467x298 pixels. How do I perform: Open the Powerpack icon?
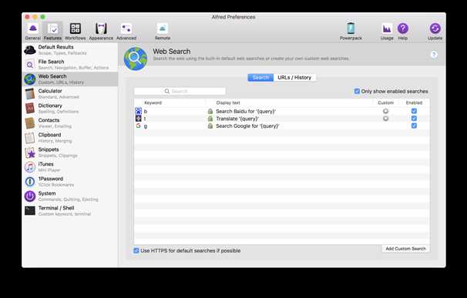tap(351, 32)
